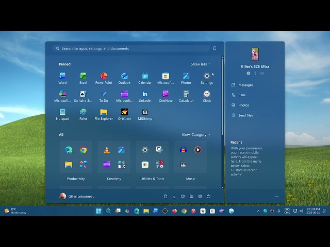Toggle the phone panel button beside search
The image size is (330, 247).
(214, 48)
